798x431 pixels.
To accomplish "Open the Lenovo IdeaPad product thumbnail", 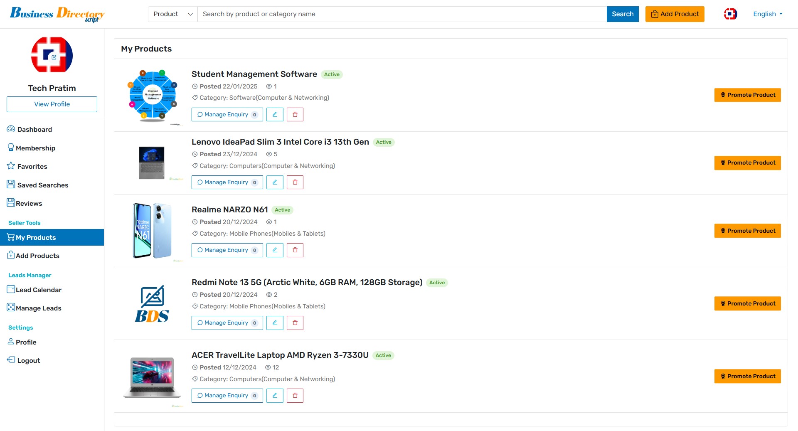I will coord(152,163).
